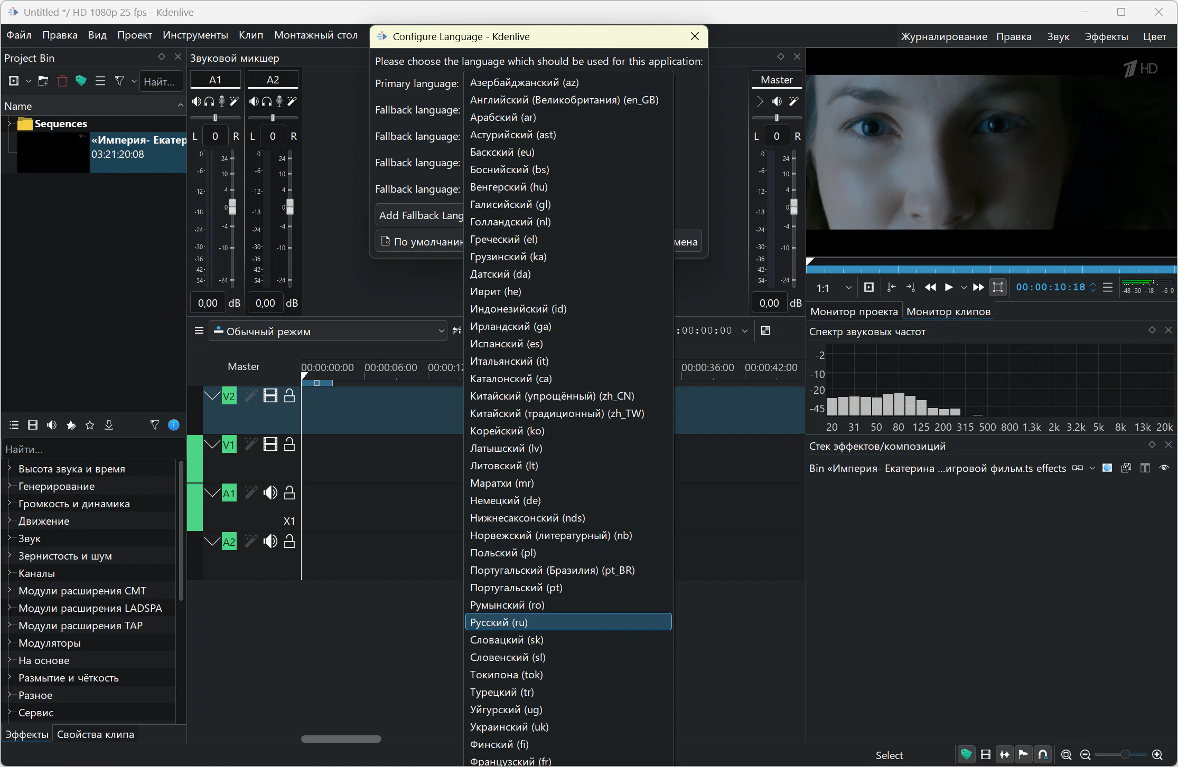
Task: Select Украинский (uk) in the language list
Action: pyautogui.click(x=509, y=727)
